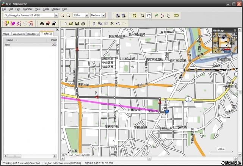Select the Waypoint flag tool
243x166 pixels.
click(156, 16)
